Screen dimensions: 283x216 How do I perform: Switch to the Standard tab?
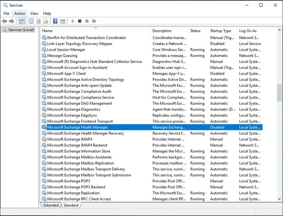pos(71,205)
